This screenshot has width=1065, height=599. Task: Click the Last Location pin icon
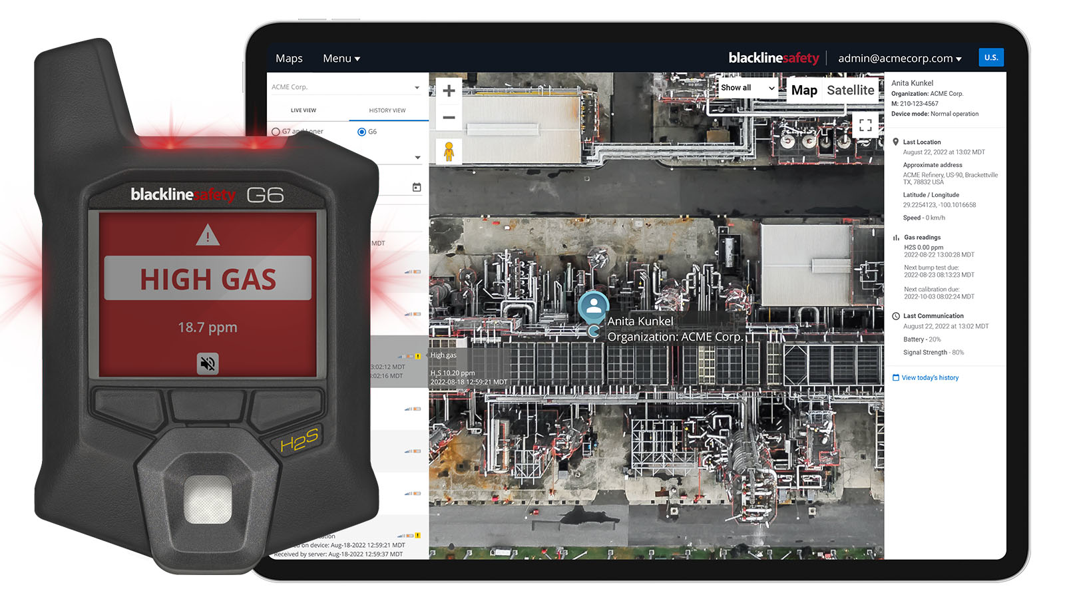click(x=896, y=141)
